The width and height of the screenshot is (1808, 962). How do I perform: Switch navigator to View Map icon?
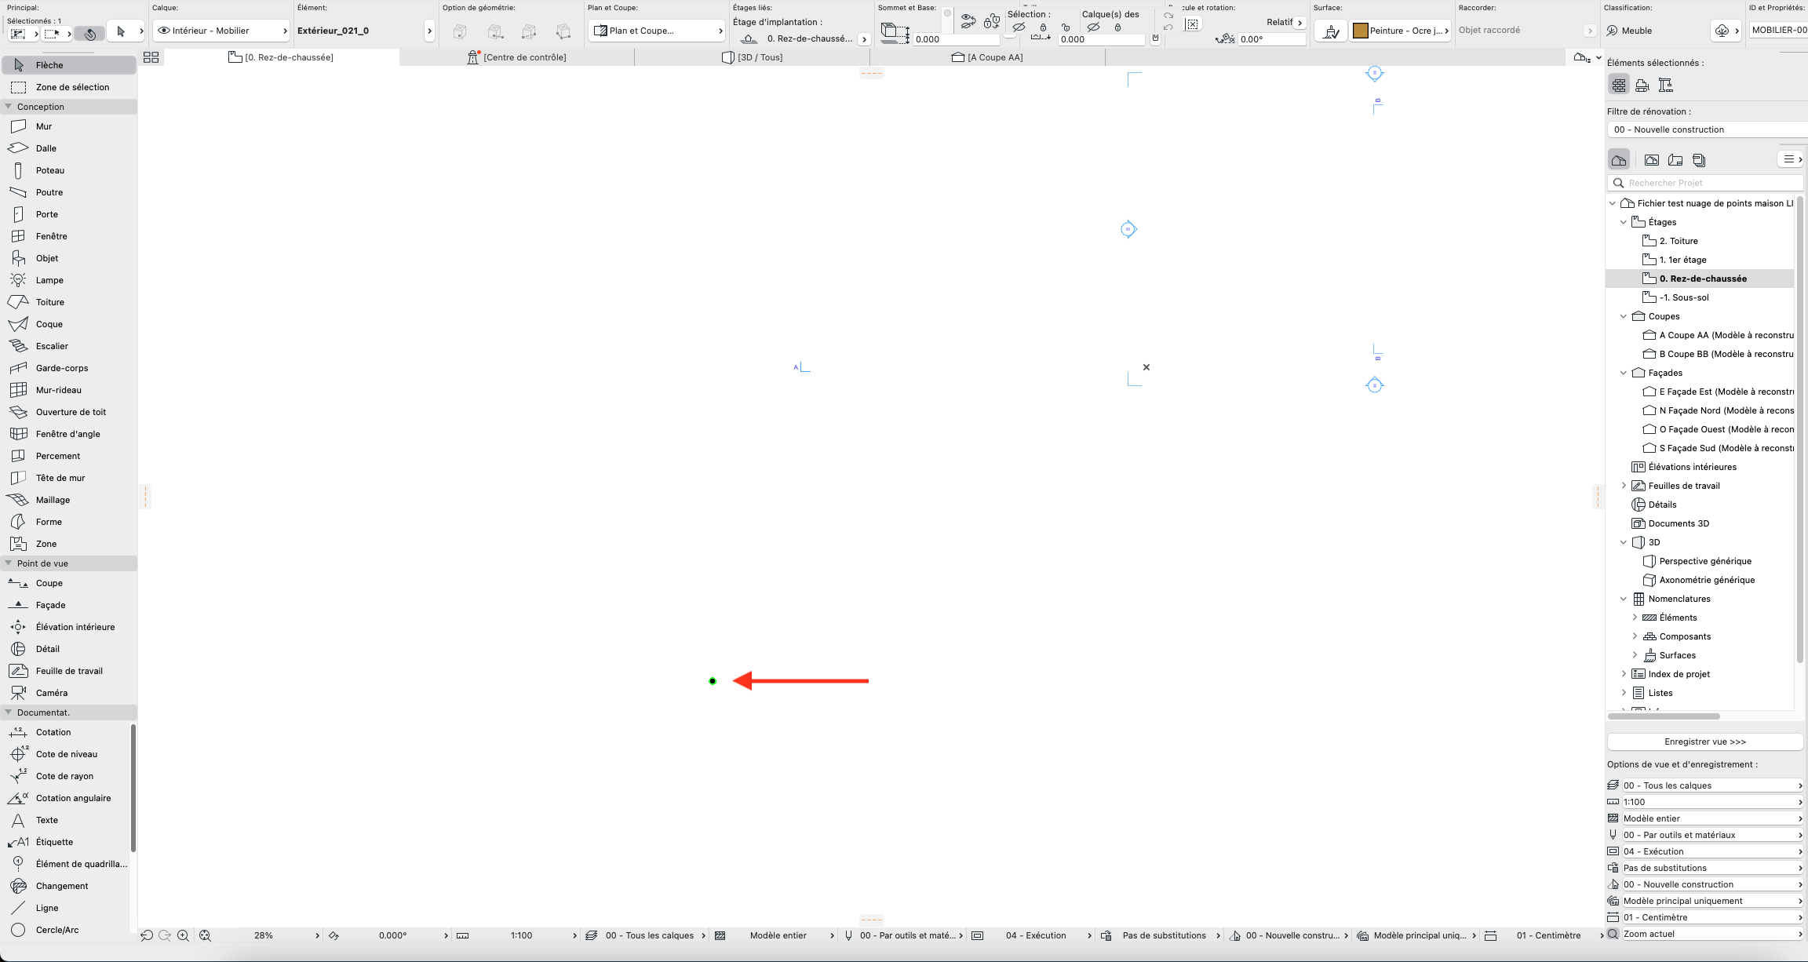(1652, 160)
